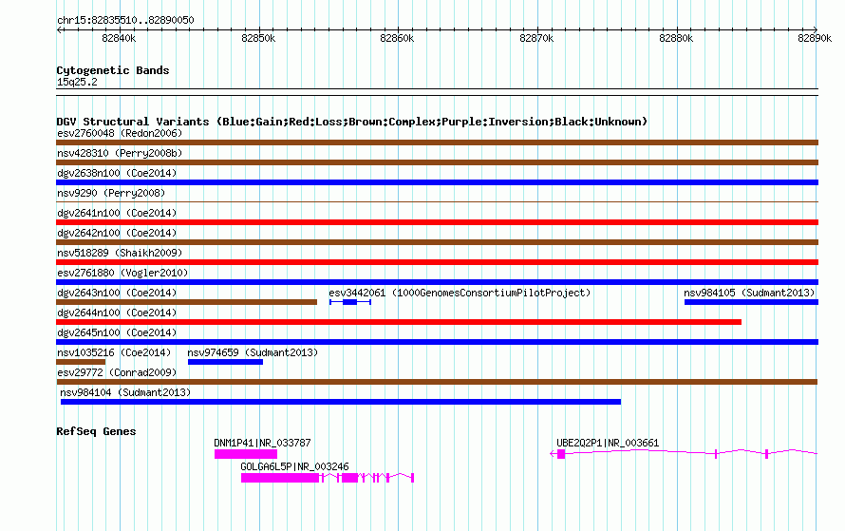Click the chr15:82835510..82890050 coordinate text
Screen dimensions: 845x531
(125, 20)
